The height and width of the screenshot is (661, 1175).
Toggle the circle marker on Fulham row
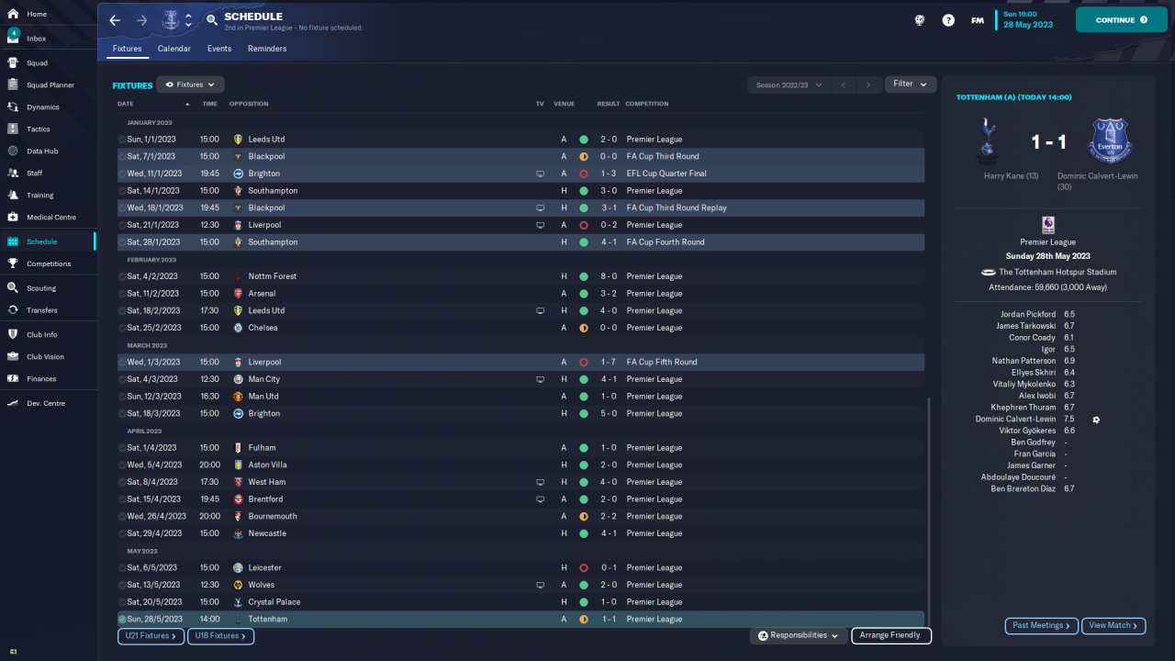[122, 448]
